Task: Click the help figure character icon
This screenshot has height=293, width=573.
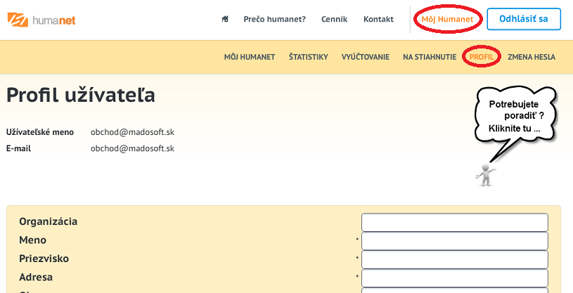Action: (x=484, y=174)
